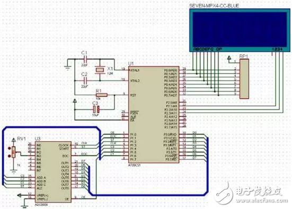Click the ADD B pin label
Screen dimensions: 292x209
tap(41, 181)
